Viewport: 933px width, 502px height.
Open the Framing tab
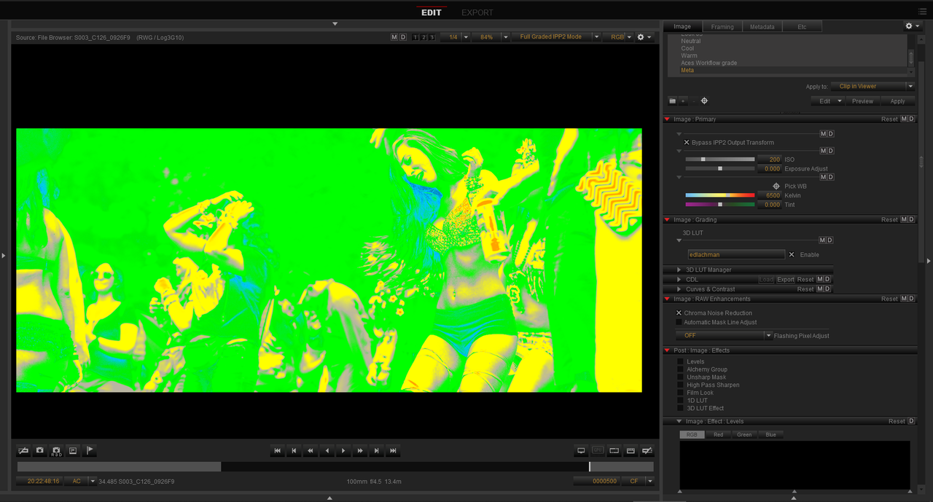click(x=722, y=27)
